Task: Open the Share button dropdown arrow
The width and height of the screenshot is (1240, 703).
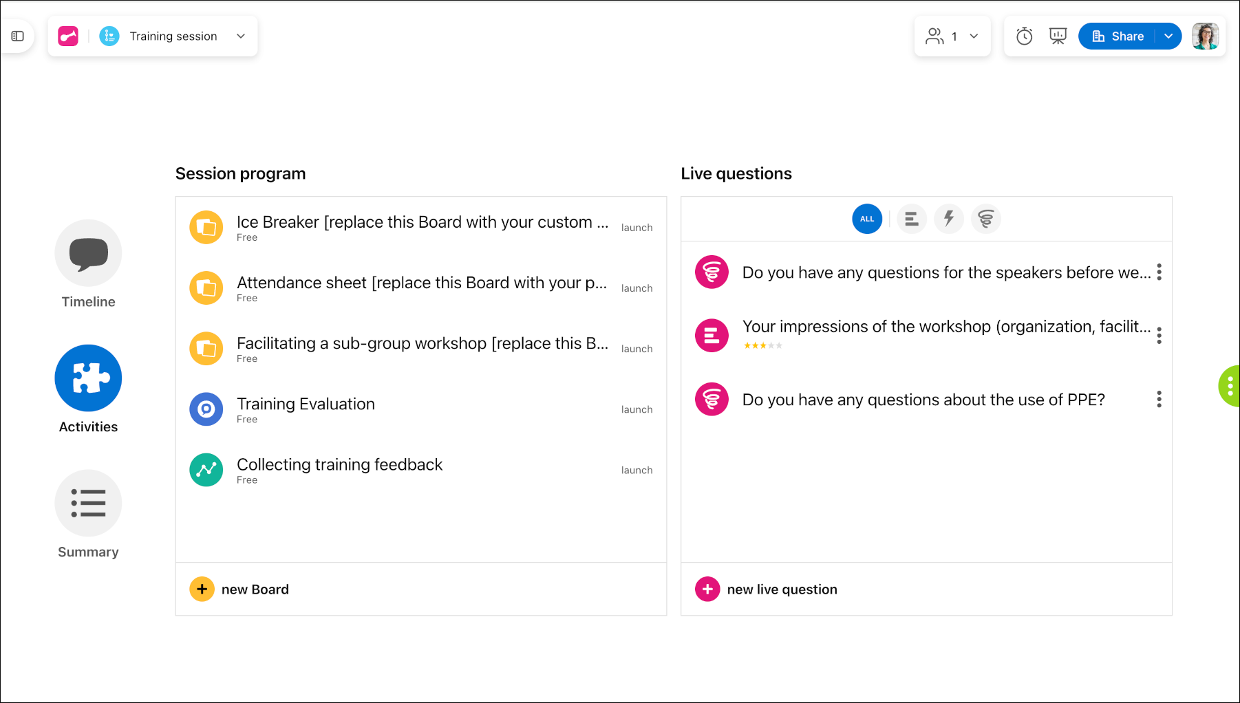Action: [x=1168, y=36]
